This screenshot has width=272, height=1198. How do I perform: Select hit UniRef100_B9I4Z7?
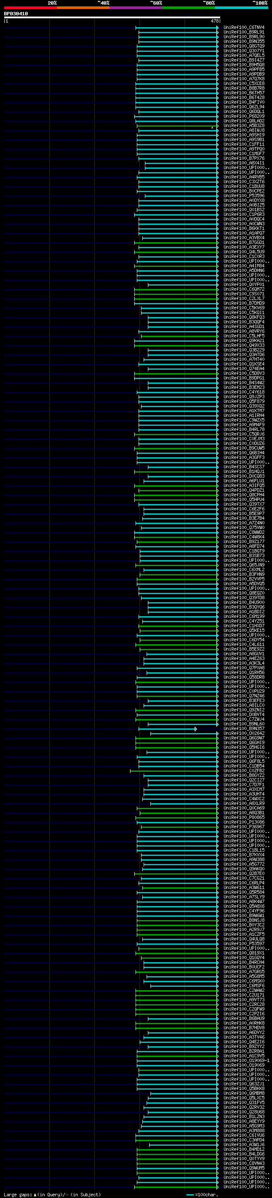tap(244, 60)
